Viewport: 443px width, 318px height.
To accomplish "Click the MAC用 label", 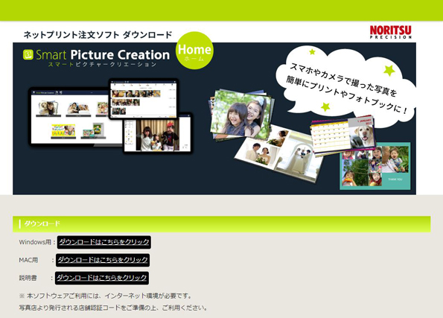I will click(x=28, y=260).
